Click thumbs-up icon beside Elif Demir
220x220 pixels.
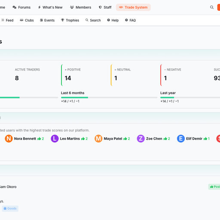point(205,139)
